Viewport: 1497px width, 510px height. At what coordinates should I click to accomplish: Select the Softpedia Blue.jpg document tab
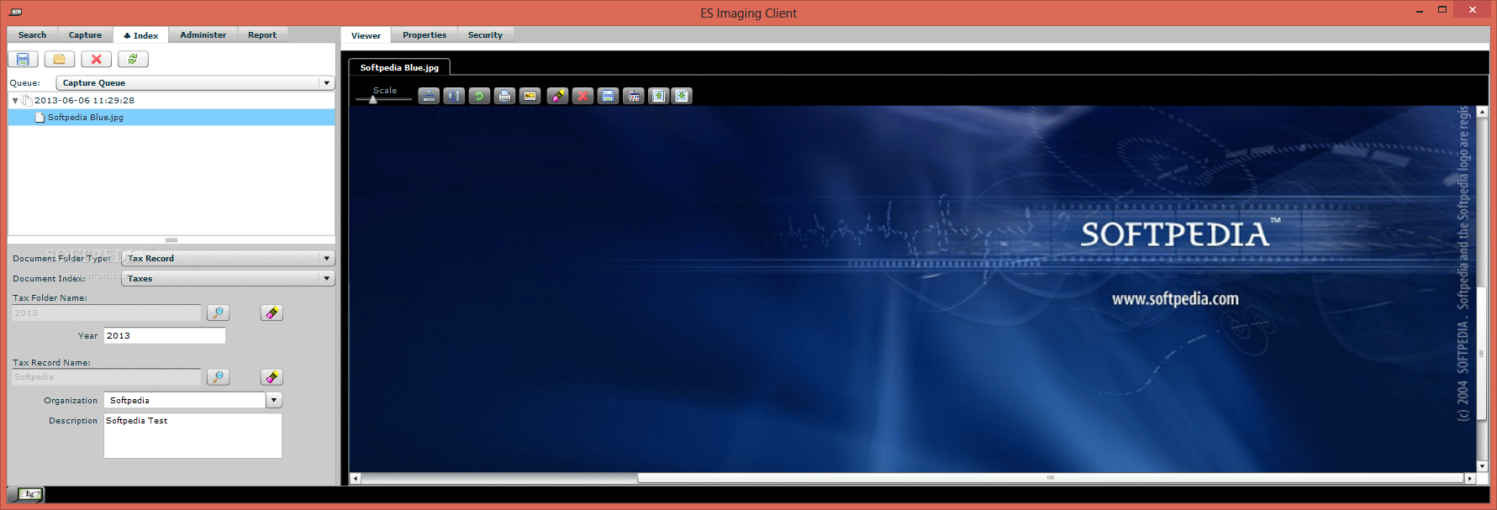[399, 67]
